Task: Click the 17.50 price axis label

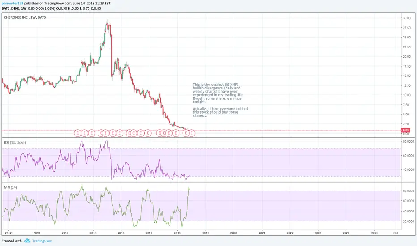Action: pos(407,66)
